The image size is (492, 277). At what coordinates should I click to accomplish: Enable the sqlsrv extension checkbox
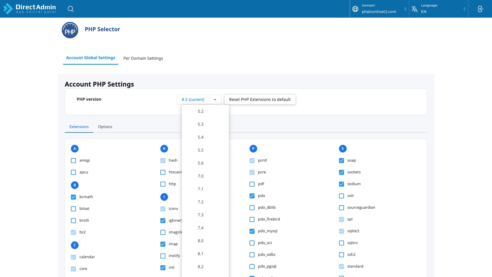pos(342,243)
